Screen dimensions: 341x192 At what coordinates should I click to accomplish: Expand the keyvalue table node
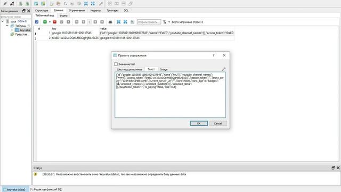(12, 30)
